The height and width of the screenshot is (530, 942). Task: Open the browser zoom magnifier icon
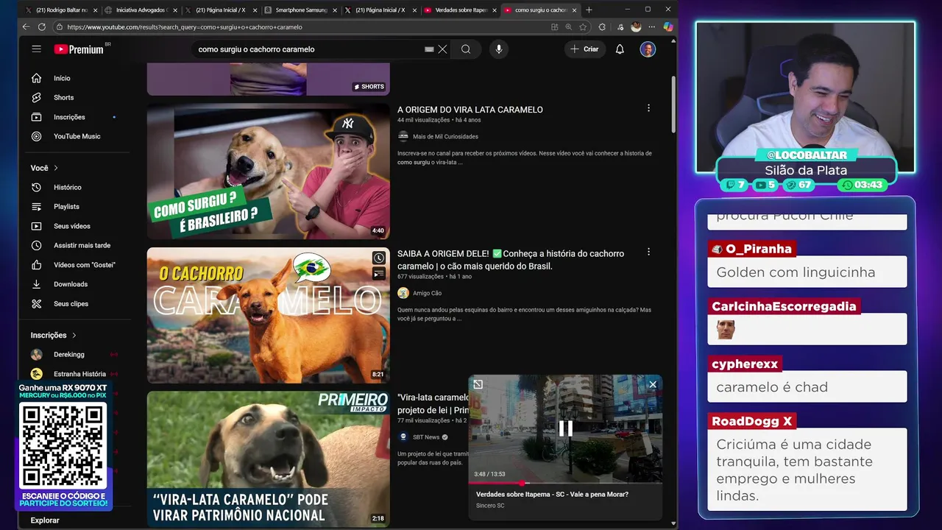pos(569,26)
